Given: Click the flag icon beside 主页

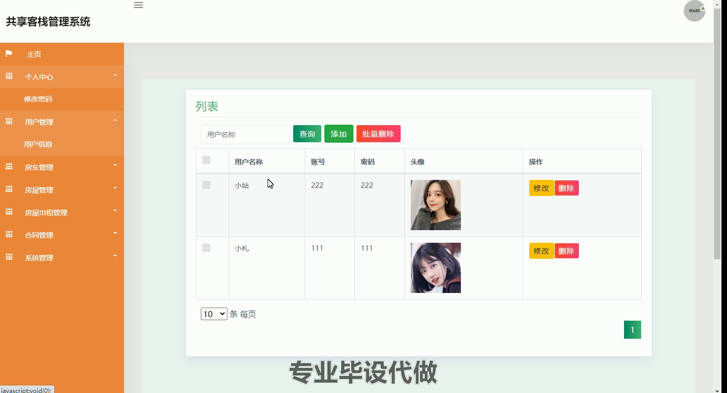Looking at the screenshot, I should pos(9,53).
